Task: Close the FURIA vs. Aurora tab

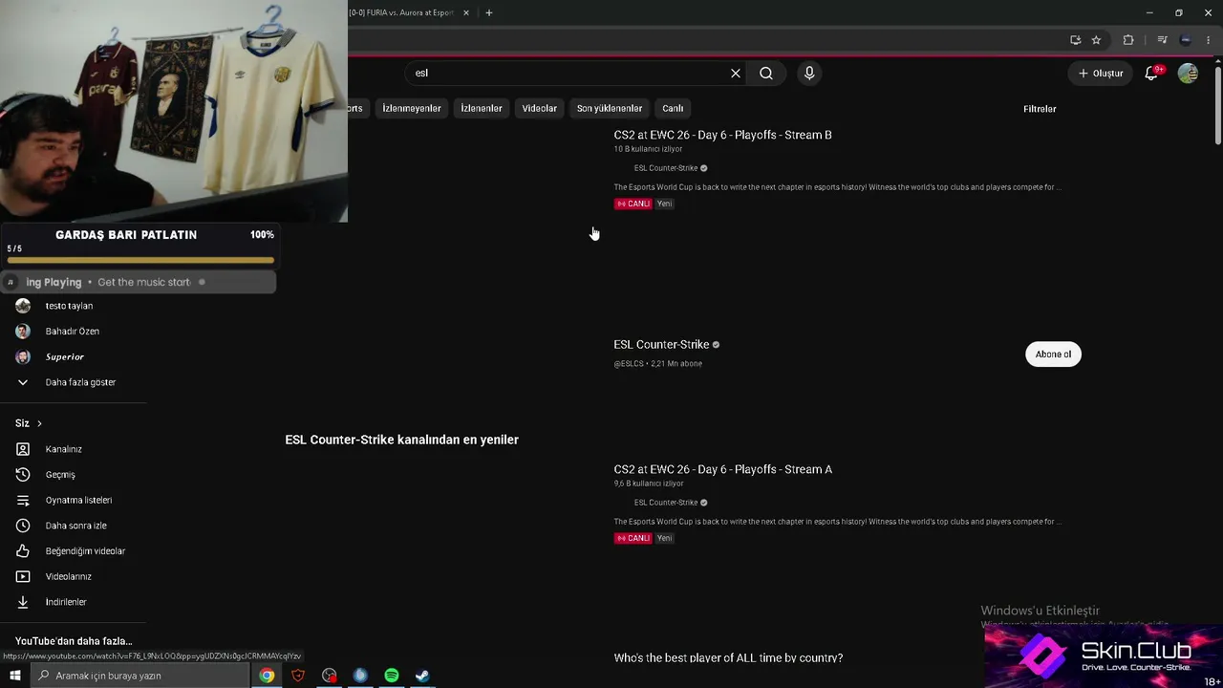Action: [x=466, y=12]
